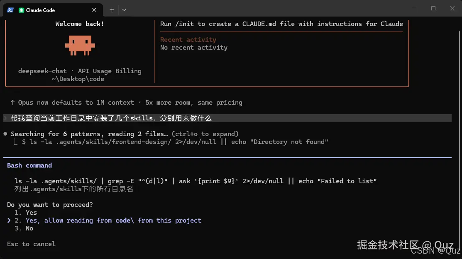Minimize the terminal window
This screenshot has width=462, height=259.
pos(414,8)
